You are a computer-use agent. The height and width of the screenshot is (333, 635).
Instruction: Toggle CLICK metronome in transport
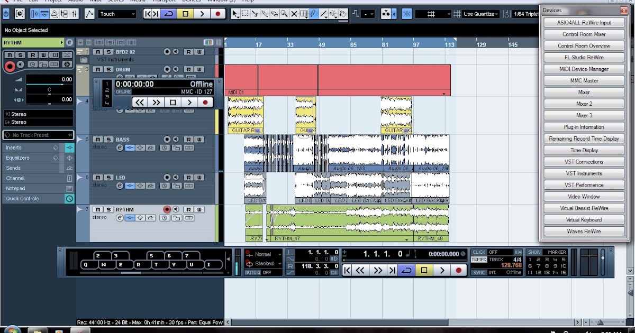(x=479, y=252)
